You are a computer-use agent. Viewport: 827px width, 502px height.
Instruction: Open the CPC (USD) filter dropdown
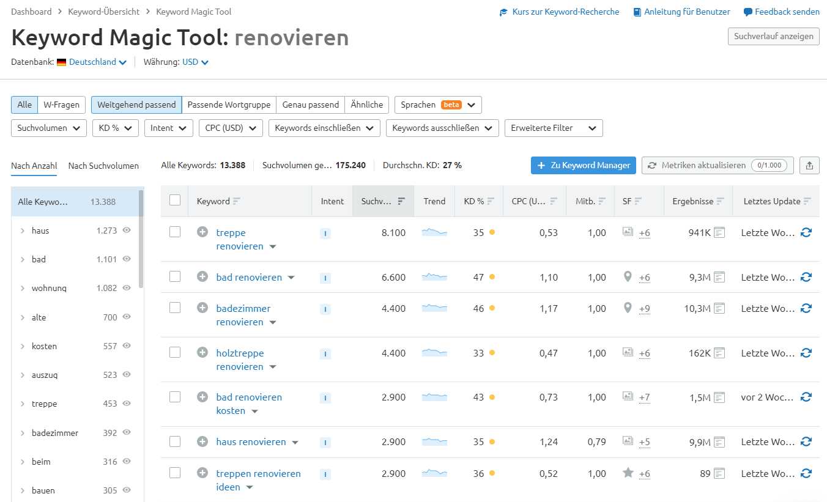coord(231,128)
